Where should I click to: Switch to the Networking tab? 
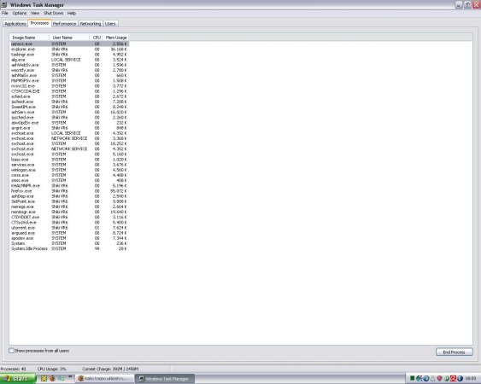[91, 24]
